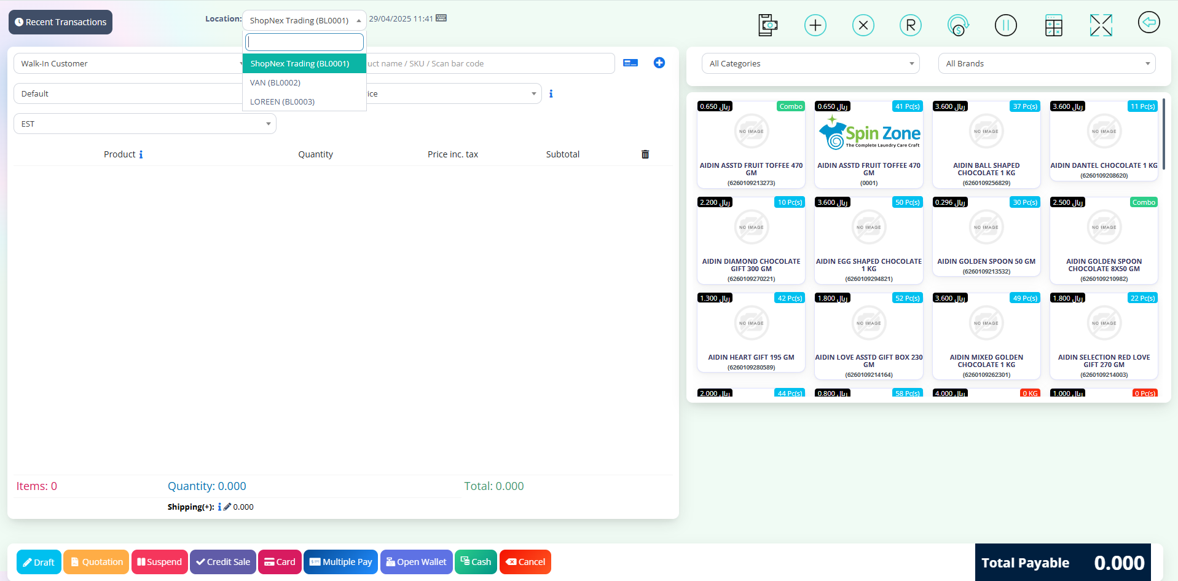Click the pause circle icon in toolbar
This screenshot has height=581, width=1178.
click(x=1005, y=25)
